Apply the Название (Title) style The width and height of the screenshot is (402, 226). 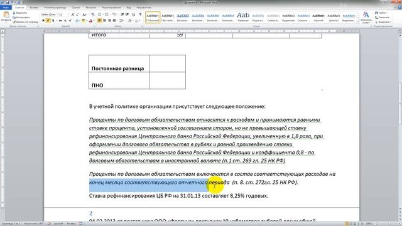(x=243, y=17)
